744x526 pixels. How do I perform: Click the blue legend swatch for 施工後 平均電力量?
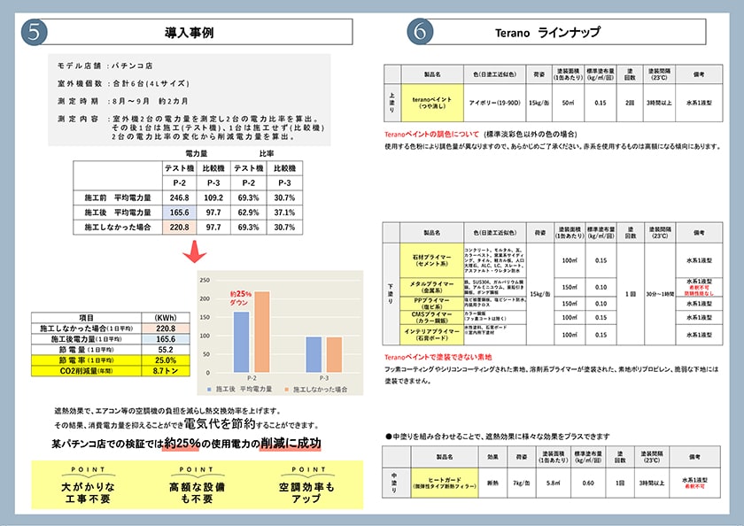pyautogui.click(x=209, y=390)
